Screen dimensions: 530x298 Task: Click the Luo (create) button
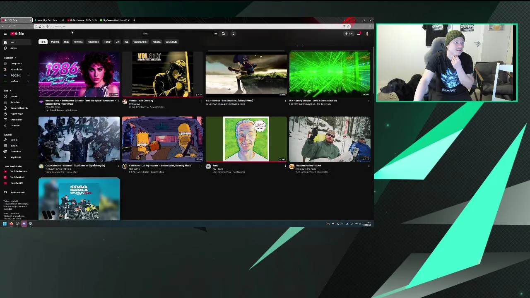[x=349, y=34]
